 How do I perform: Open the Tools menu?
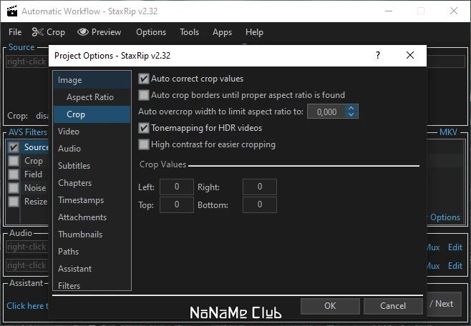(x=190, y=32)
